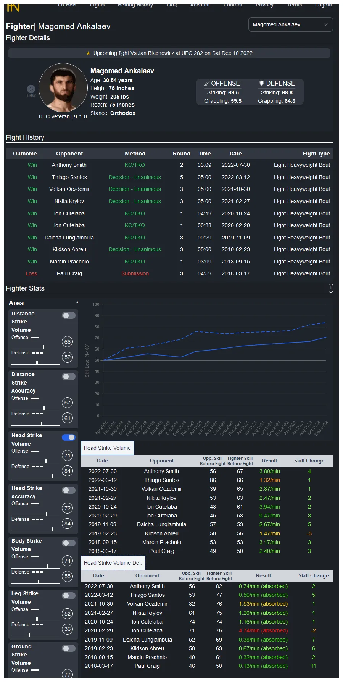Click the star icon in upcoming fight banner
343x682 pixels.
[88, 53]
